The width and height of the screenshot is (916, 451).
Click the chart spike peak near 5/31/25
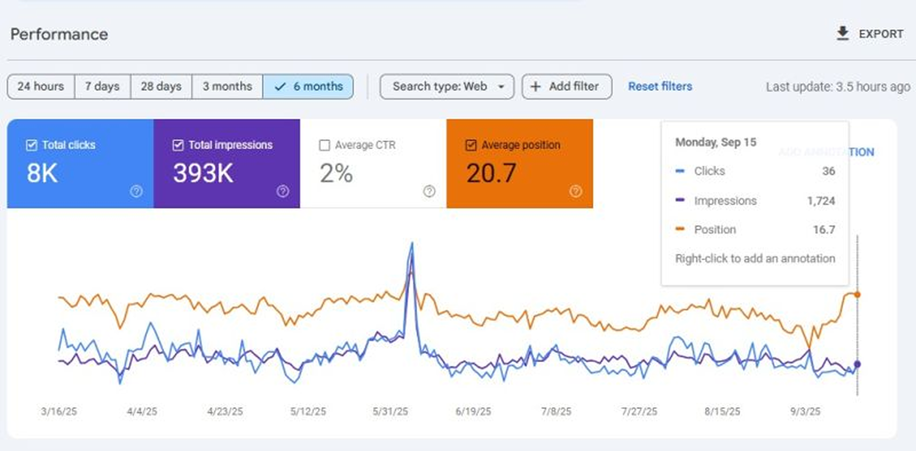click(x=412, y=244)
